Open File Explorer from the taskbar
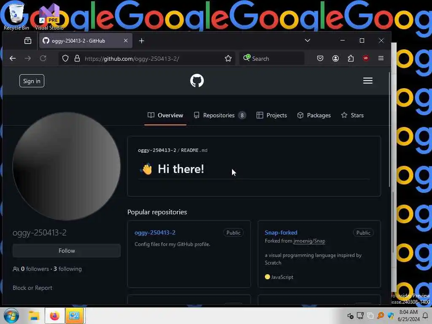Image resolution: width=432 pixels, height=324 pixels. tap(35, 316)
